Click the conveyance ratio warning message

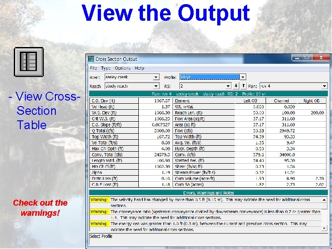(215, 214)
